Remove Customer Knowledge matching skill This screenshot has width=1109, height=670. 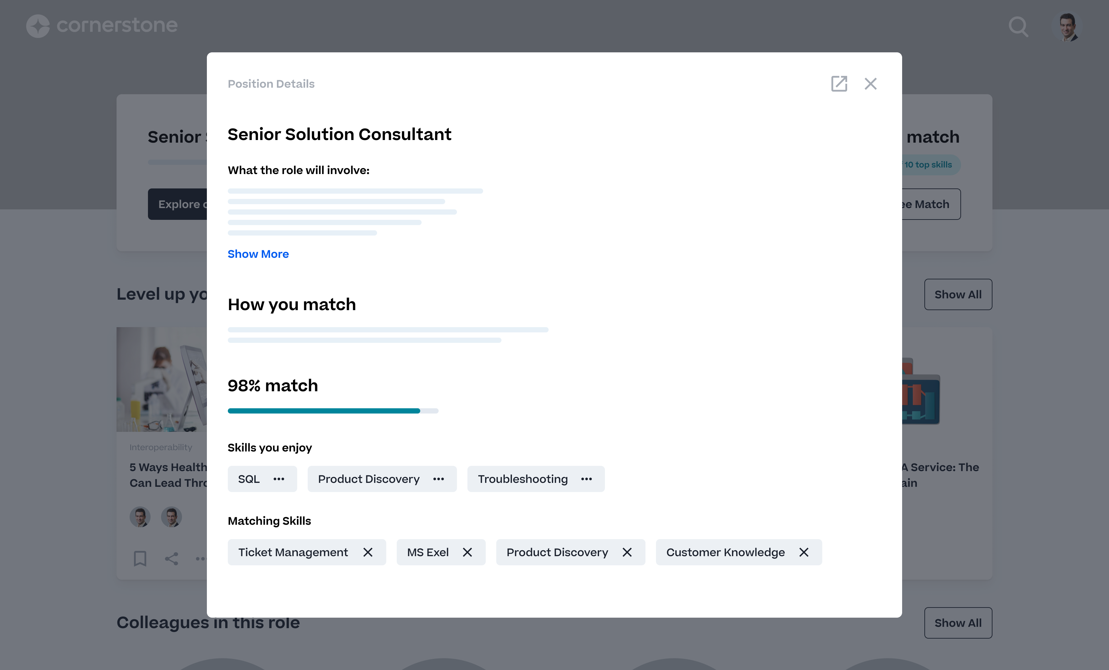804,552
